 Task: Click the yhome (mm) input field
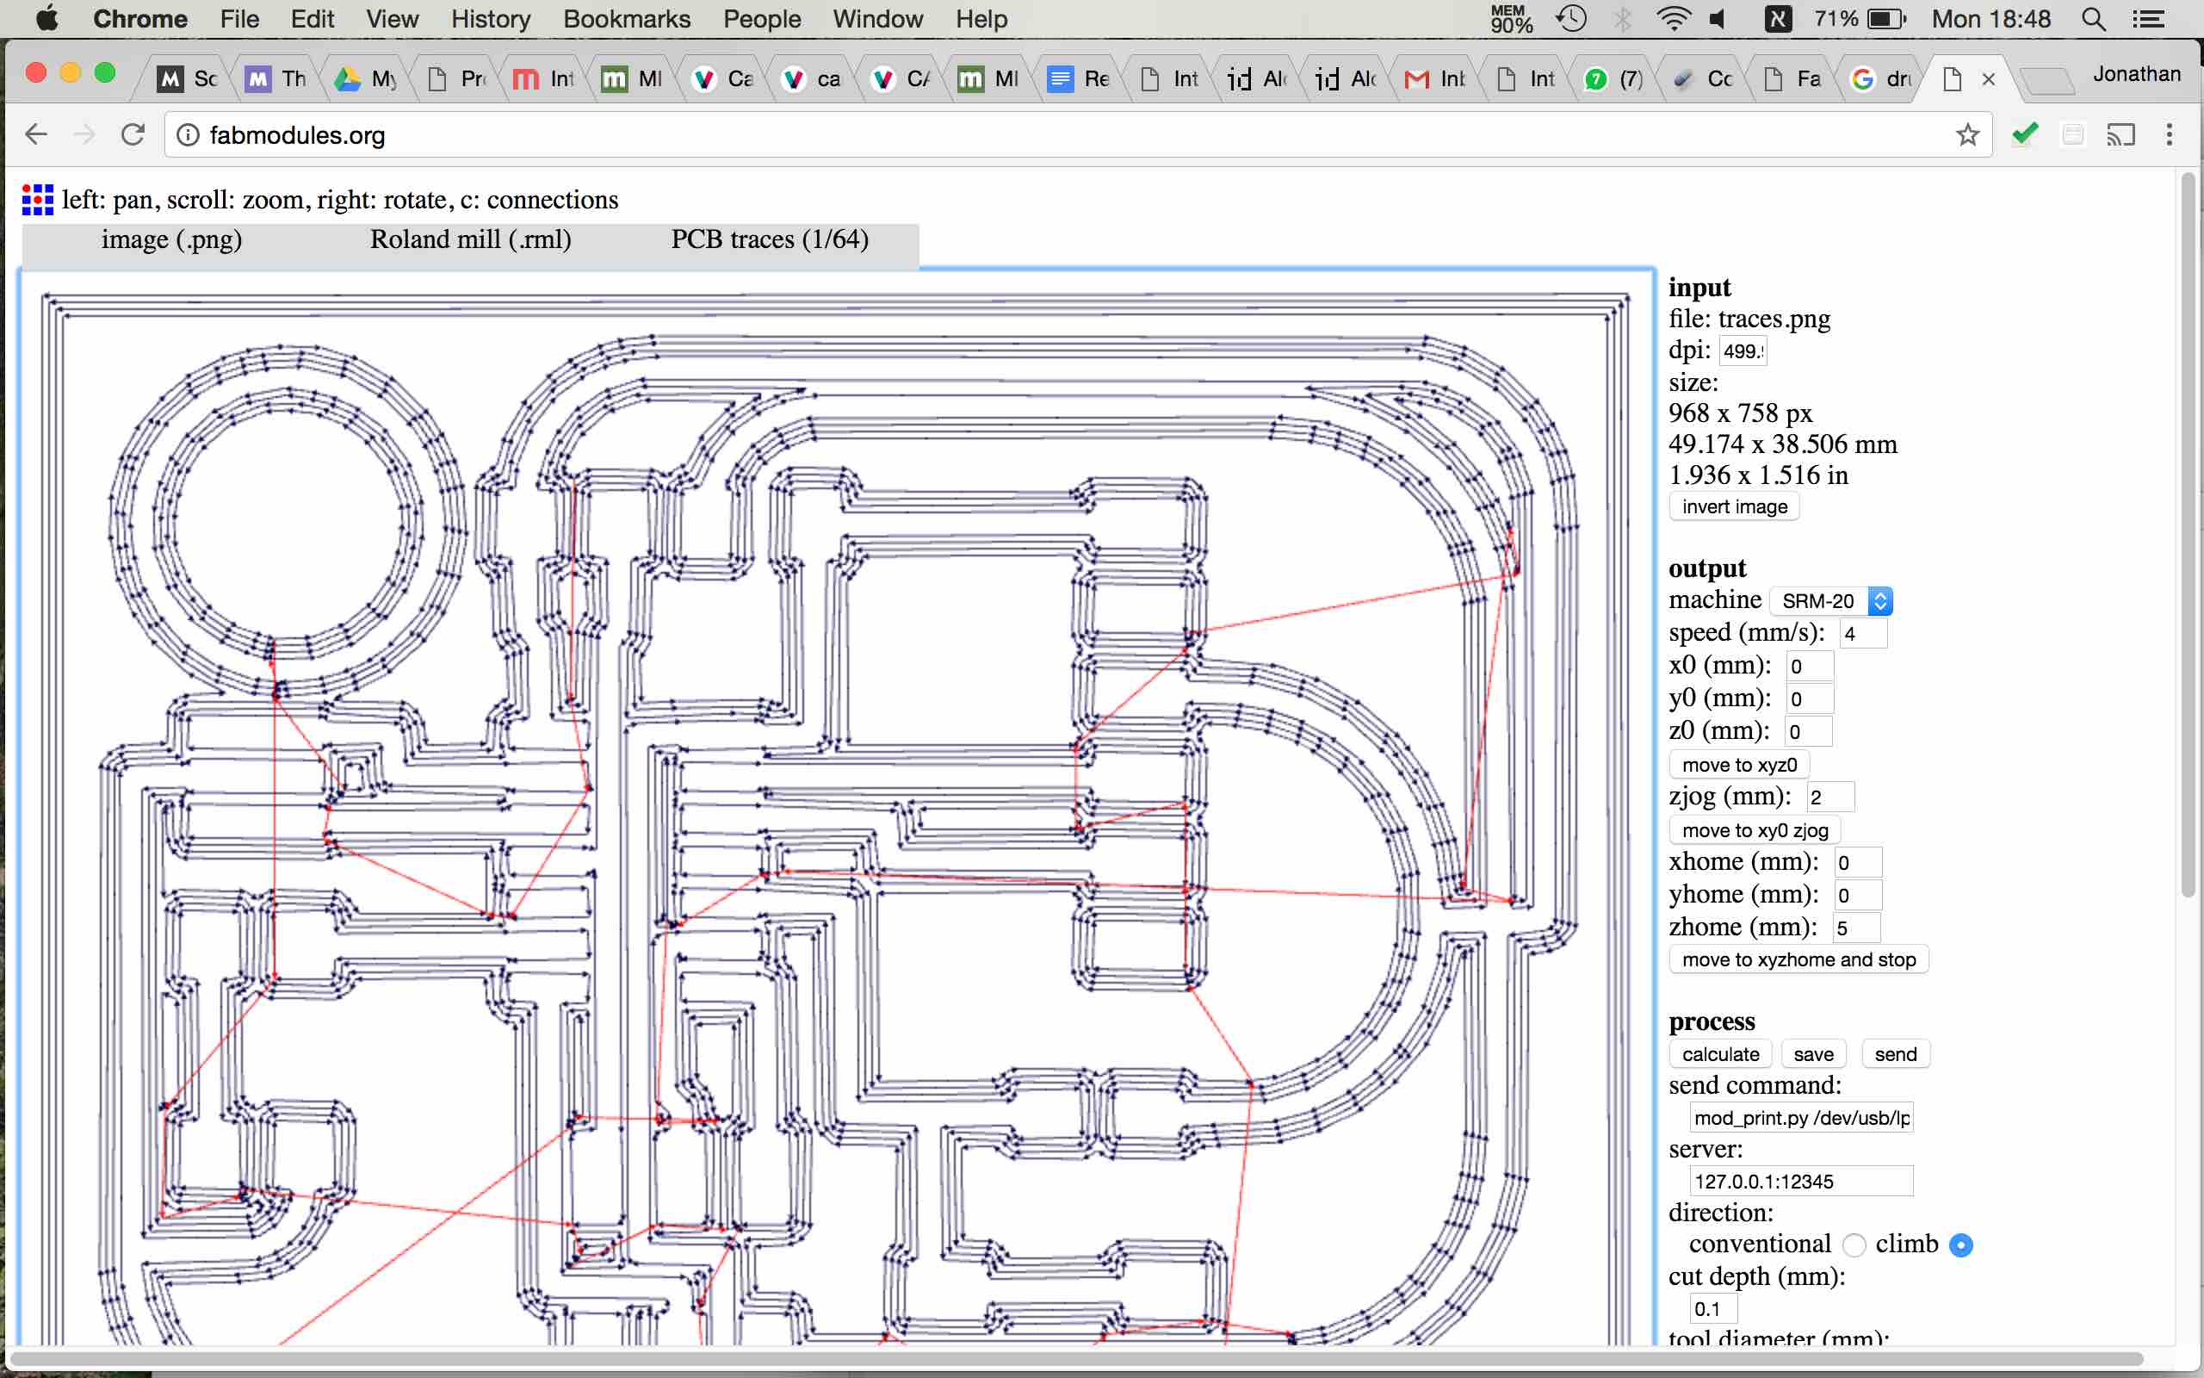tap(1857, 896)
